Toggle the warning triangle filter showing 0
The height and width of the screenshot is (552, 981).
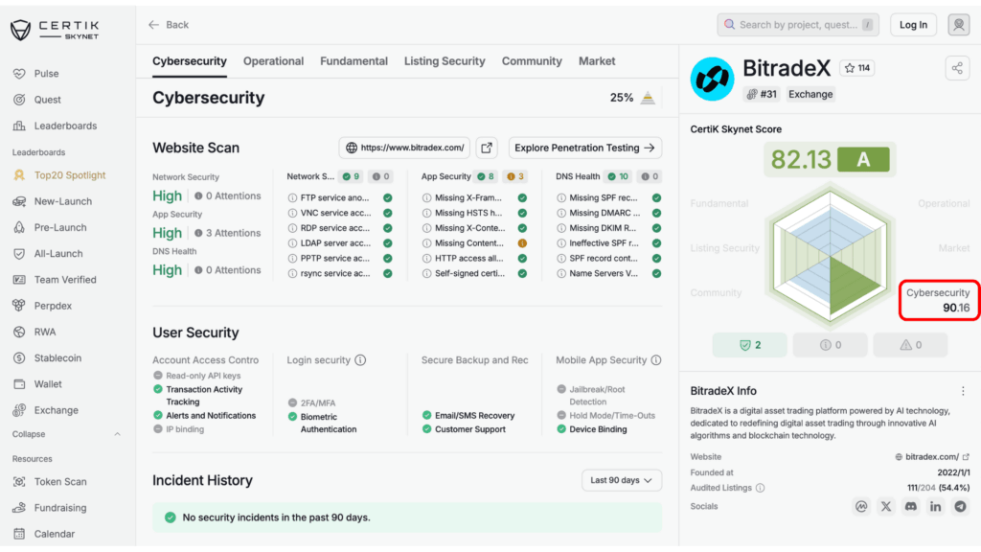tap(910, 345)
